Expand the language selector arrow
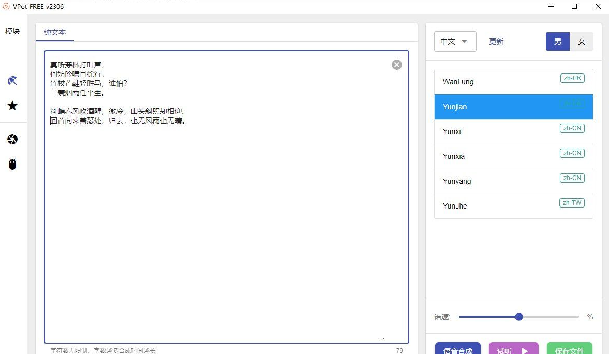 (465, 41)
